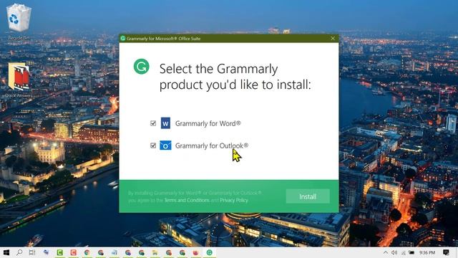This screenshot has height=258, width=458.
Task: Open the network icon in system tray
Action: pos(403,252)
